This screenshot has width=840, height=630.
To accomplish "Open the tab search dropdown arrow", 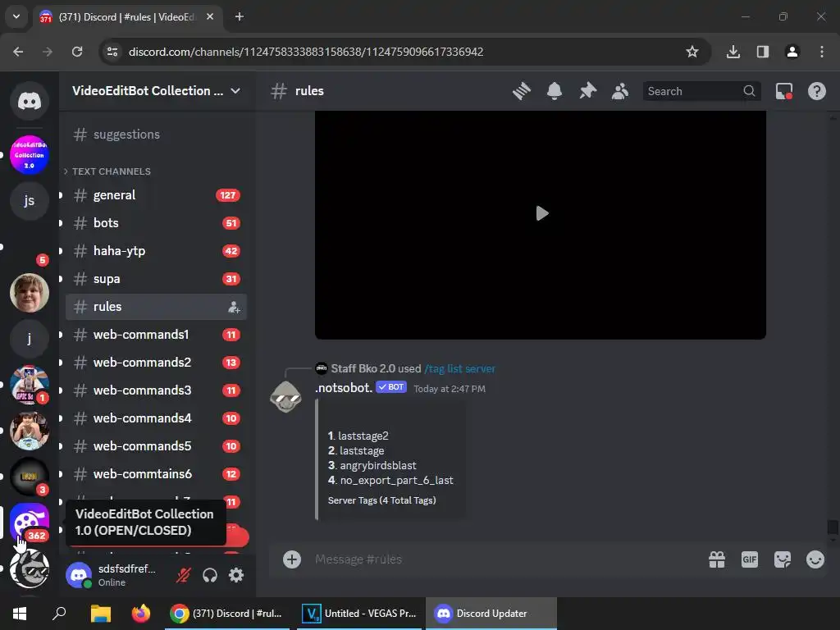I will [x=16, y=16].
